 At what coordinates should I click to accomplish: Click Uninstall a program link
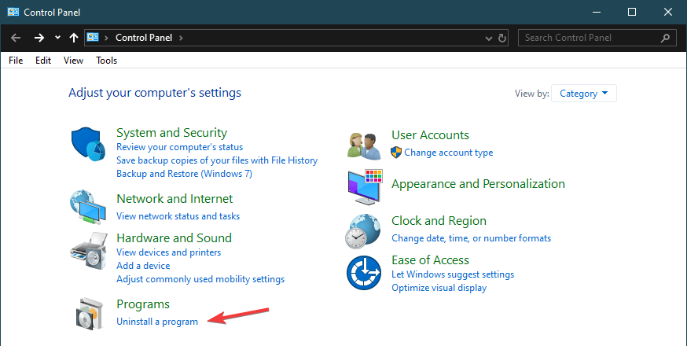pos(157,322)
